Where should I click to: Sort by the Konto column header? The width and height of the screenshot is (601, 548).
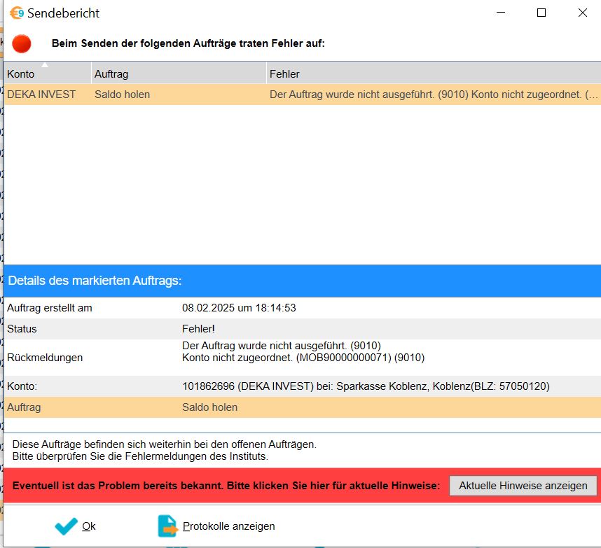47,73
